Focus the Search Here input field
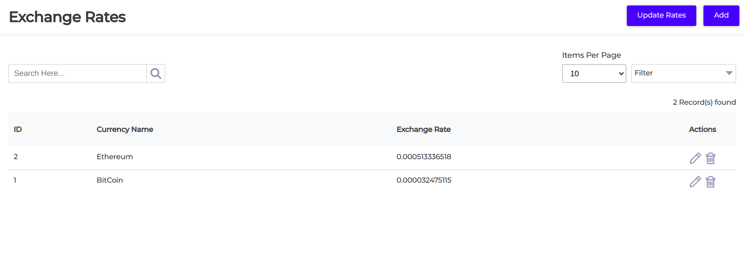The image size is (744, 261). (77, 73)
